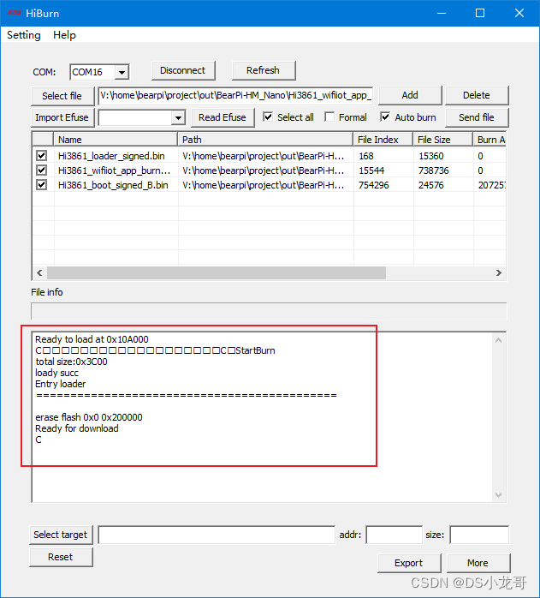The image size is (540, 598).
Task: Click the Name column header
Action: tap(116, 140)
